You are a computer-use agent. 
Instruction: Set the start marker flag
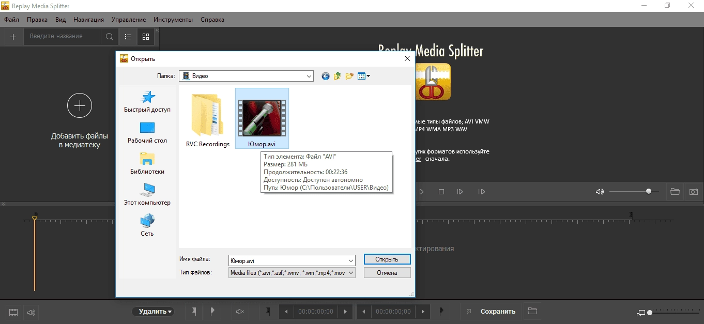[x=194, y=311]
